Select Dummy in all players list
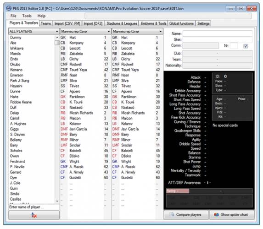 pos(16,38)
